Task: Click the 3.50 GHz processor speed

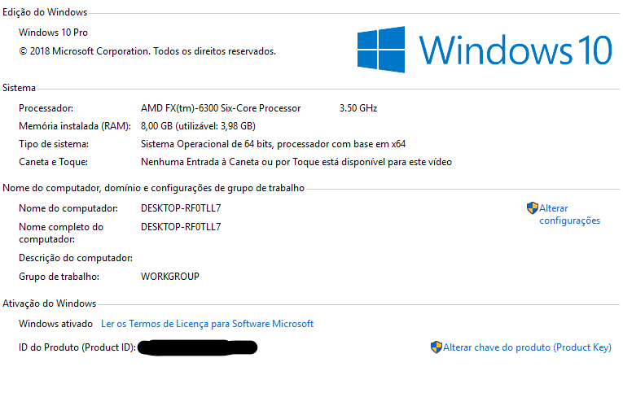Action: 358,108
